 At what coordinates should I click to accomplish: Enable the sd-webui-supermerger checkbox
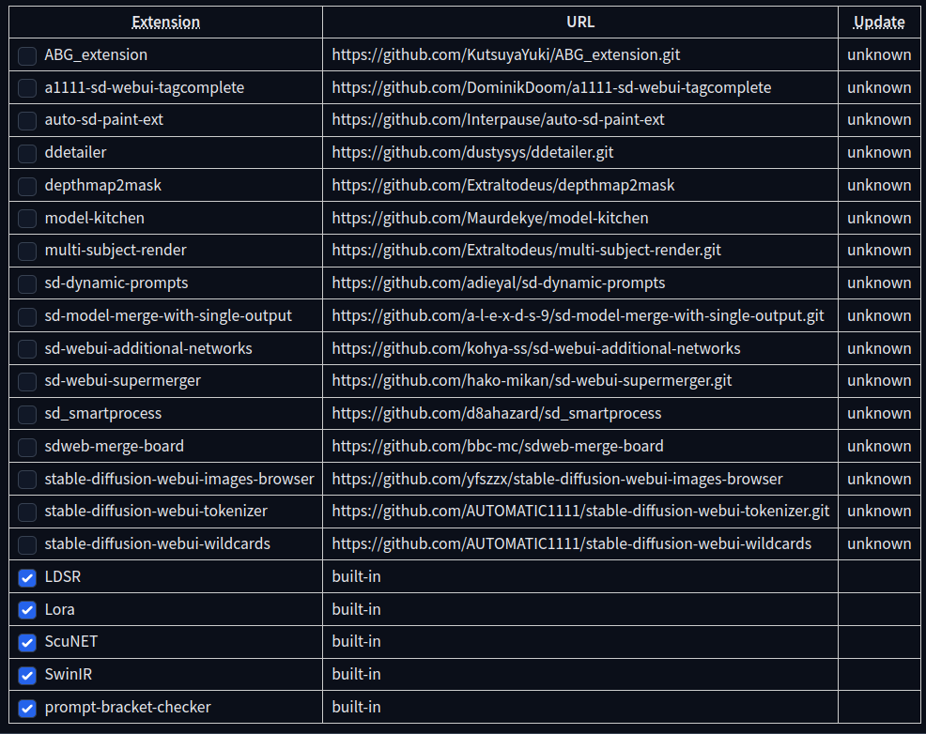(26, 381)
